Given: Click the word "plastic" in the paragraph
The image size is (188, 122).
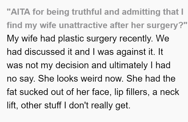Looking at the screenshot, I should (x=71, y=39).
